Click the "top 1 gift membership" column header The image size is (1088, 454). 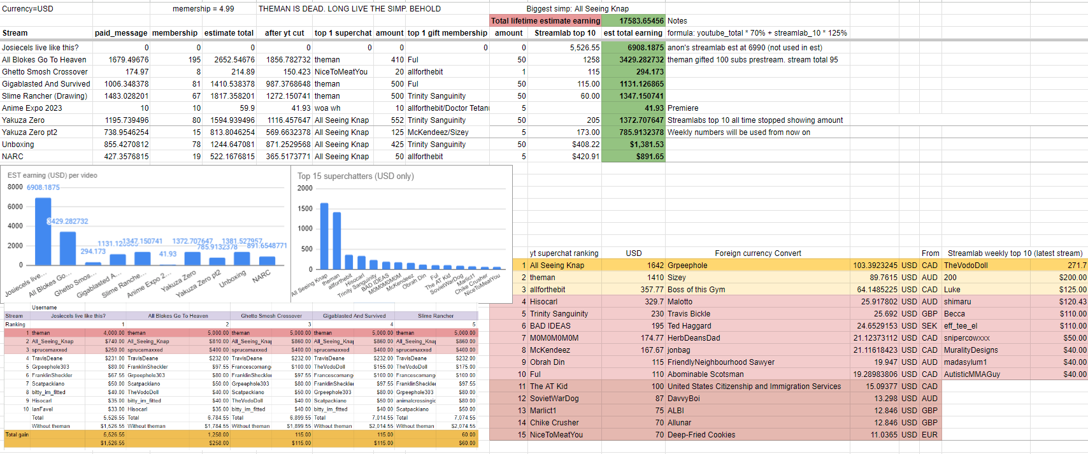(x=447, y=33)
